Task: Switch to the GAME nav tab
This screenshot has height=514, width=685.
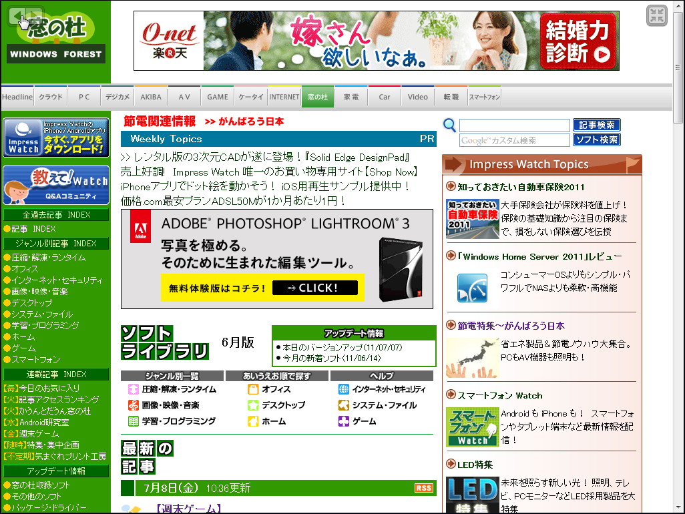Action: [x=218, y=97]
